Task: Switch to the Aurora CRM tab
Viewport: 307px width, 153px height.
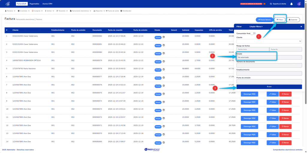Action: click(48, 4)
